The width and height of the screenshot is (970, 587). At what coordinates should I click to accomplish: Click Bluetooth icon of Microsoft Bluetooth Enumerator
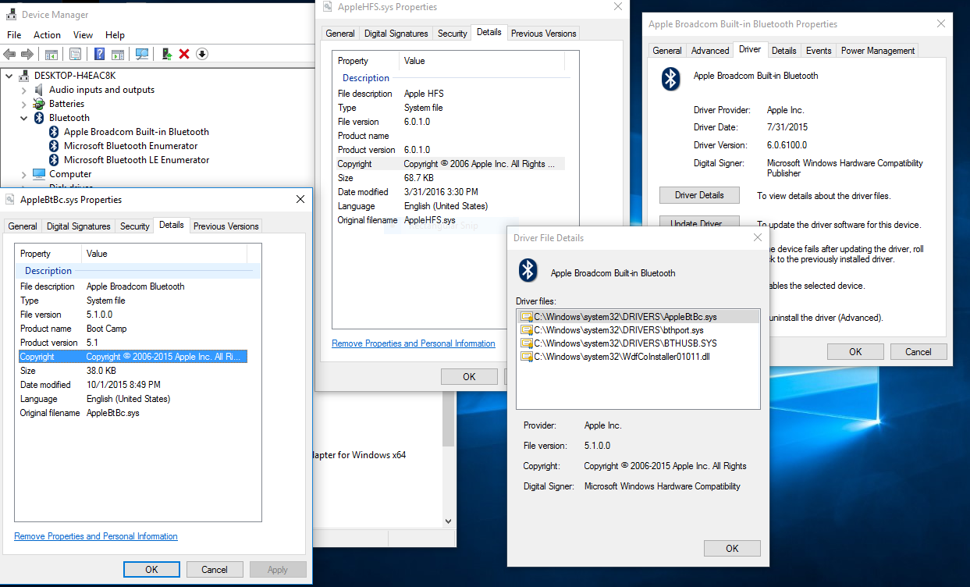click(54, 146)
